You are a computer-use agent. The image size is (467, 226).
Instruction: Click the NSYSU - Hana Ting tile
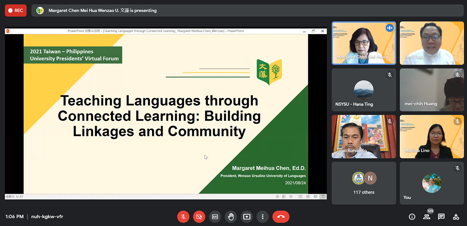point(363,90)
